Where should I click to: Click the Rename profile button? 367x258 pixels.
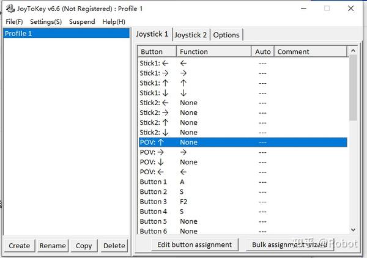point(53,246)
